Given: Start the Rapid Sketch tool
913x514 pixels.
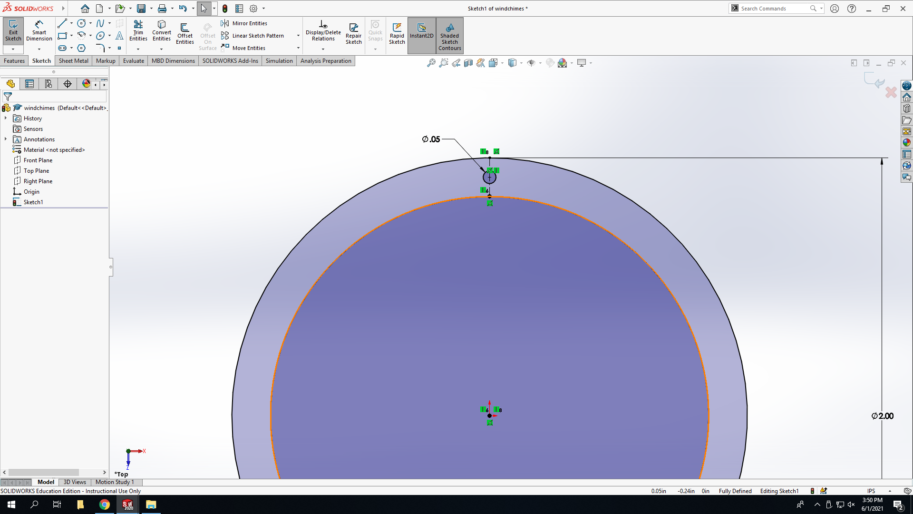Looking at the screenshot, I should 397,33.
